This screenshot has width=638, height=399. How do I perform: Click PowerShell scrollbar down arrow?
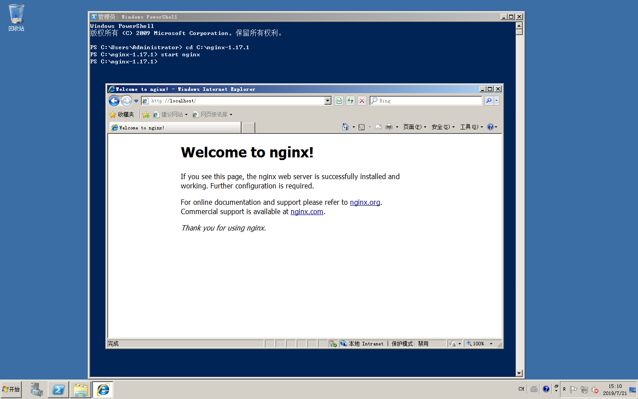(519, 373)
